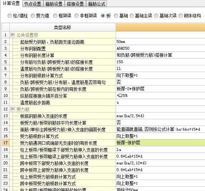Choose the 框架梁 radio button
This screenshot has width=205, height=191.
55,16
